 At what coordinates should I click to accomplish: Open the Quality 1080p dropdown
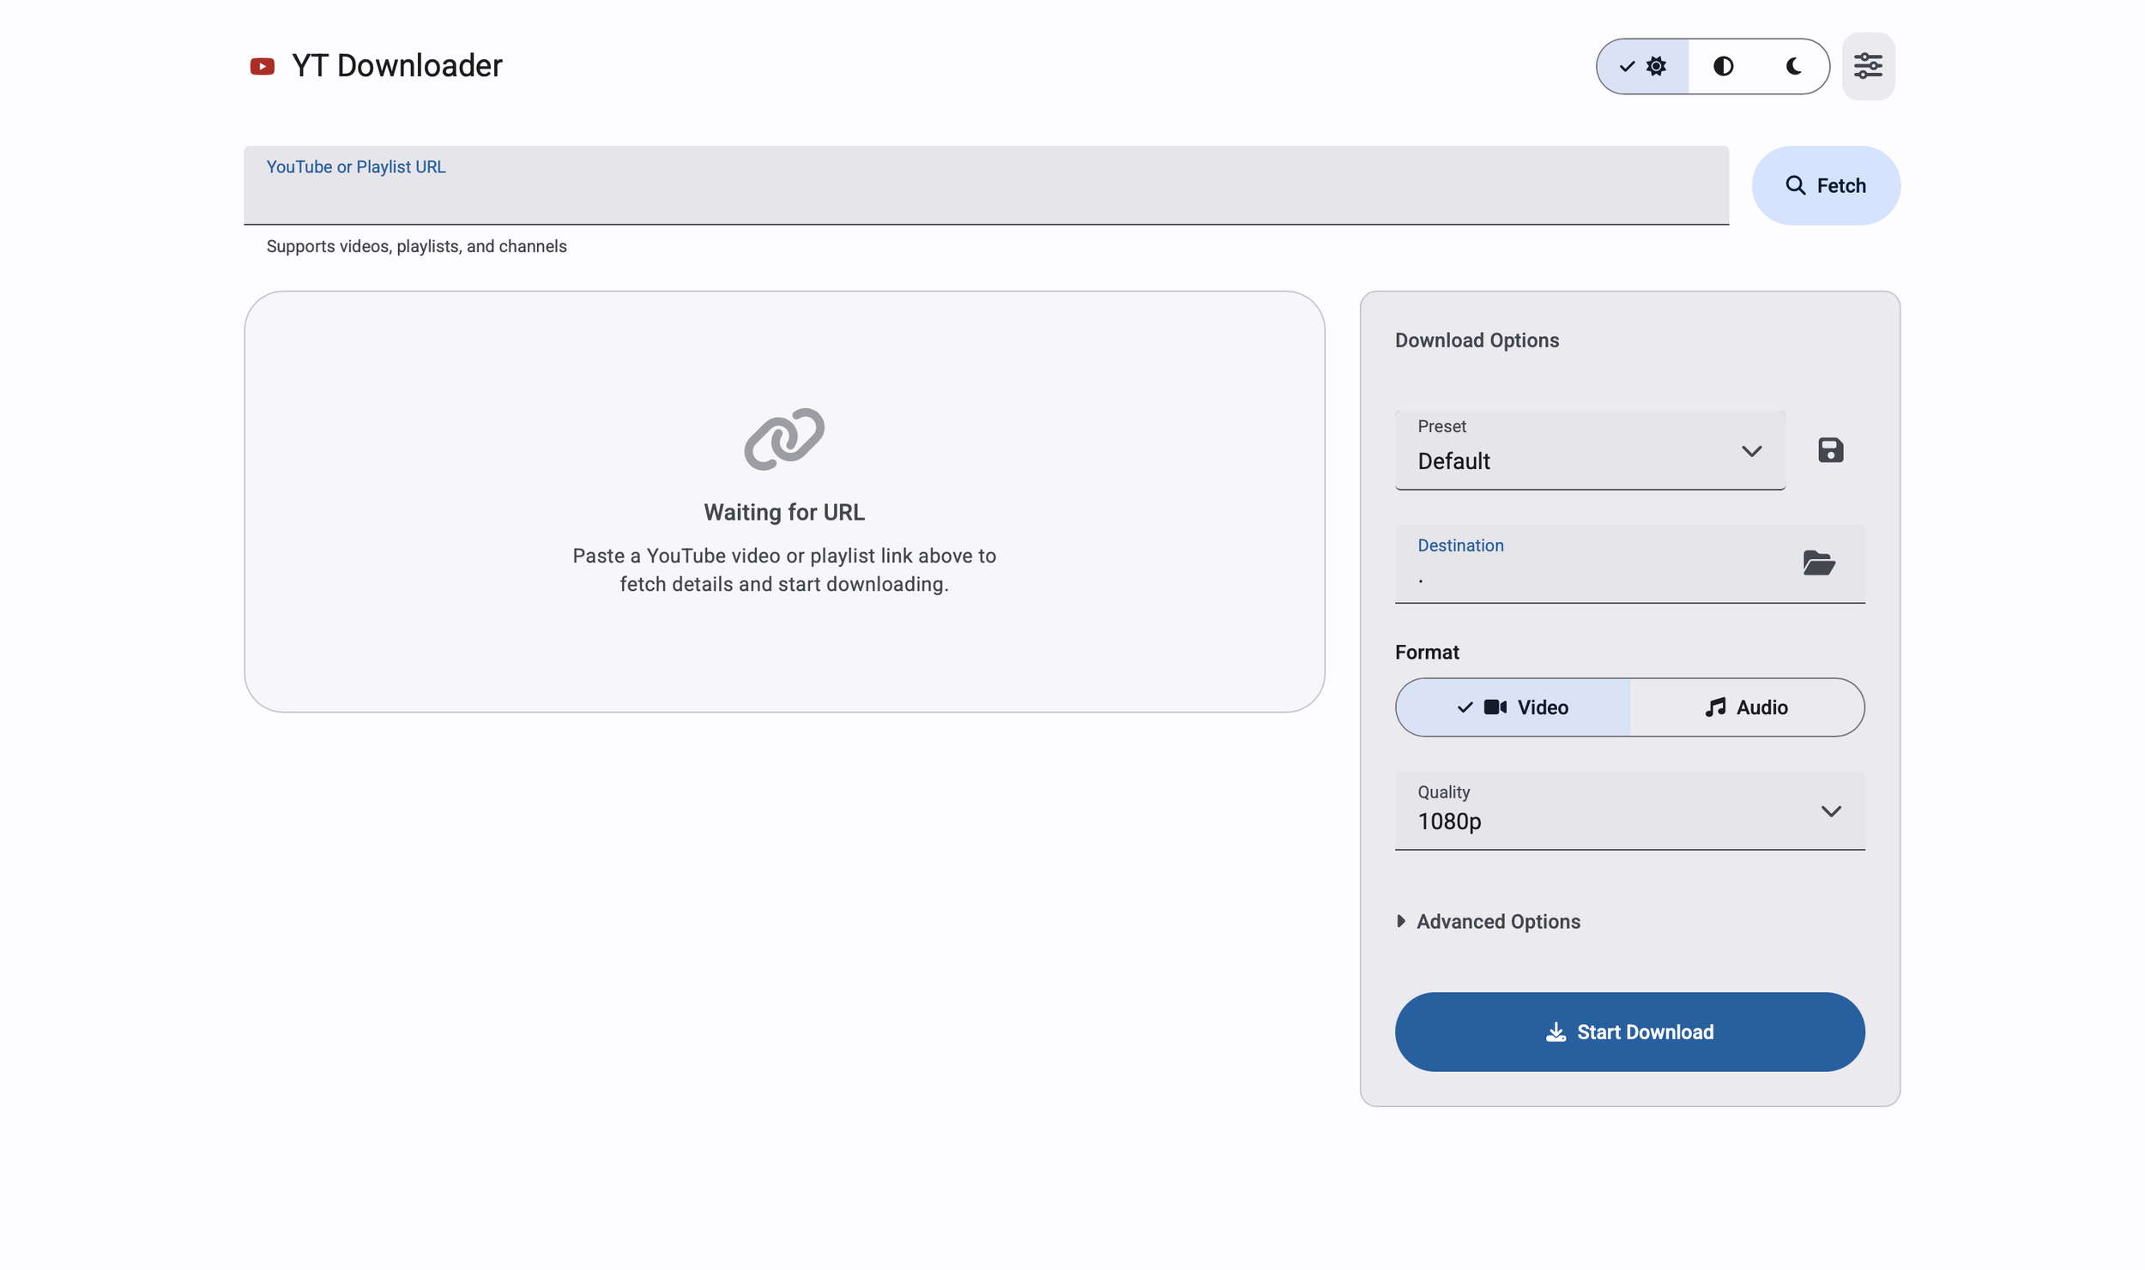[x=1628, y=811]
